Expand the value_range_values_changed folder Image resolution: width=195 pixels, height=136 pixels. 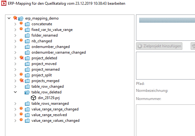pyautogui.click(x=15, y=121)
